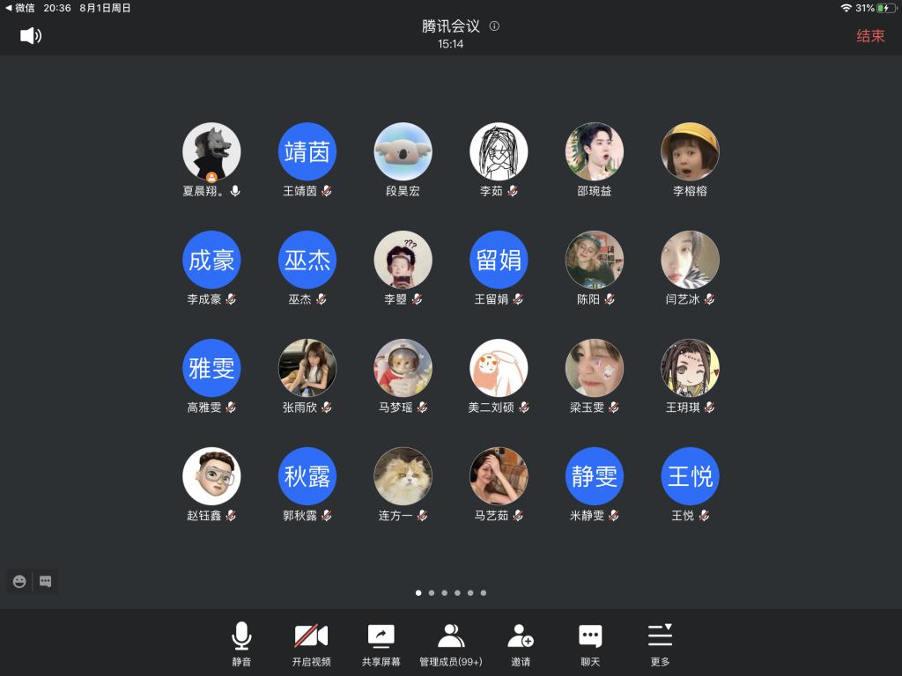Go to second participant page dot
The width and height of the screenshot is (902, 676).
432,593
